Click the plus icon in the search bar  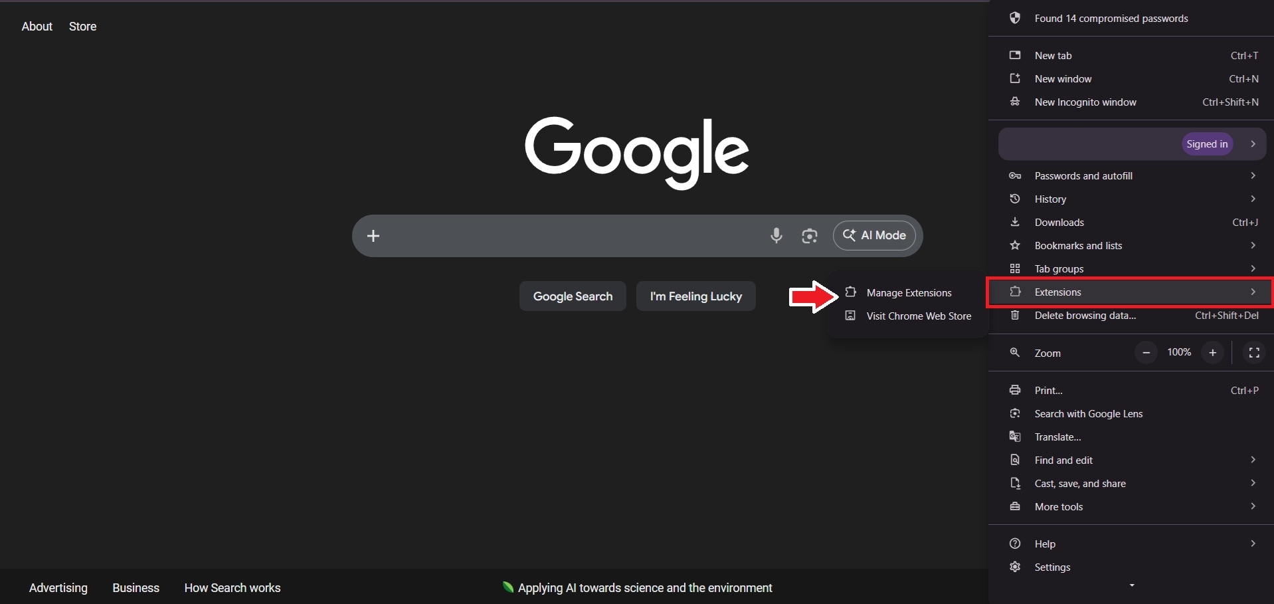click(x=374, y=235)
